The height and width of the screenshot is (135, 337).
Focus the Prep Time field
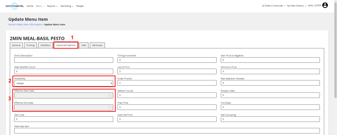[167, 107]
